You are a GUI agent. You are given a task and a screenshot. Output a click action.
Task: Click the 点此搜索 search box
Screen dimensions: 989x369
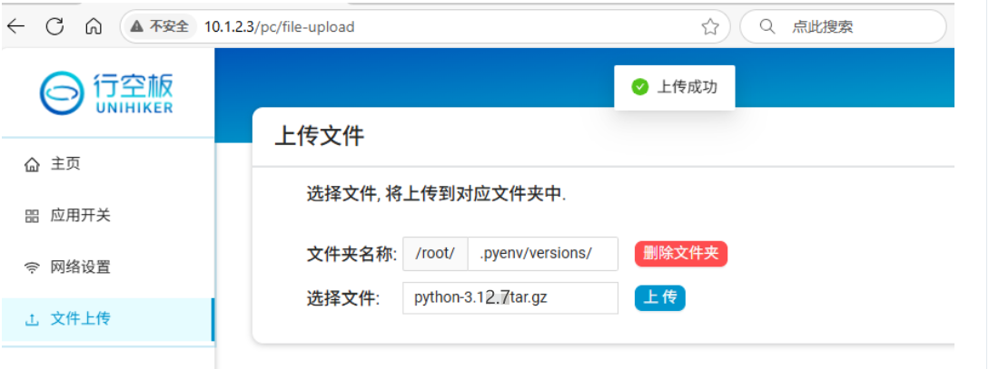pyautogui.click(x=843, y=26)
